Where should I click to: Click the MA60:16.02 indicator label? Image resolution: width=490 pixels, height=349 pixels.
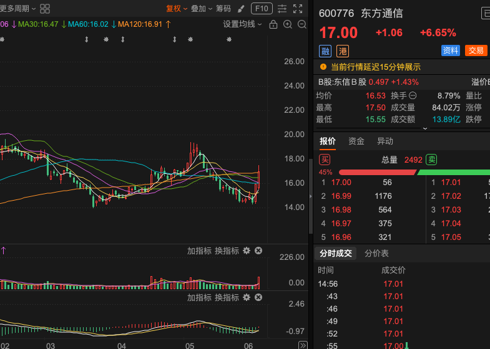point(88,24)
